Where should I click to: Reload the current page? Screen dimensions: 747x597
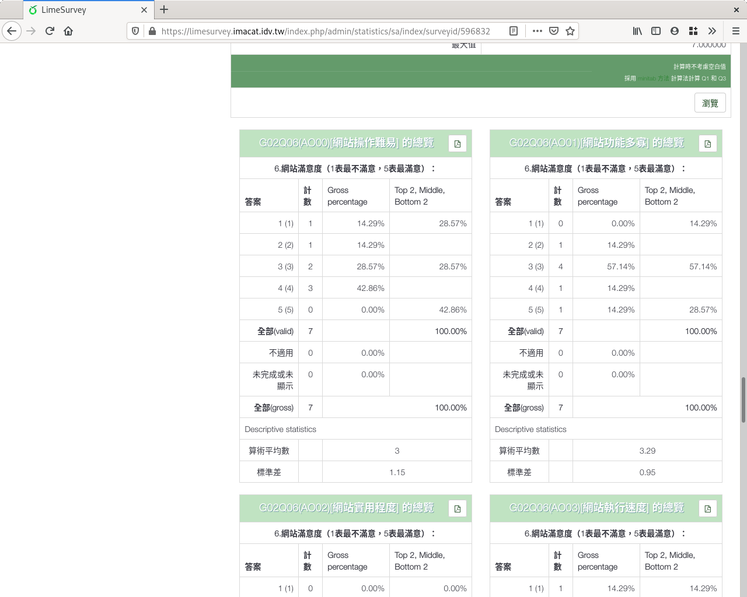[x=50, y=31]
